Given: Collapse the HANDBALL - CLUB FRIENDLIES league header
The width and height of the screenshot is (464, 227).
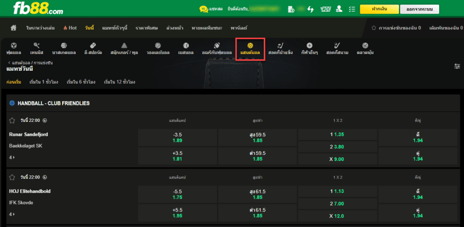Looking at the screenshot, I should point(233,103).
